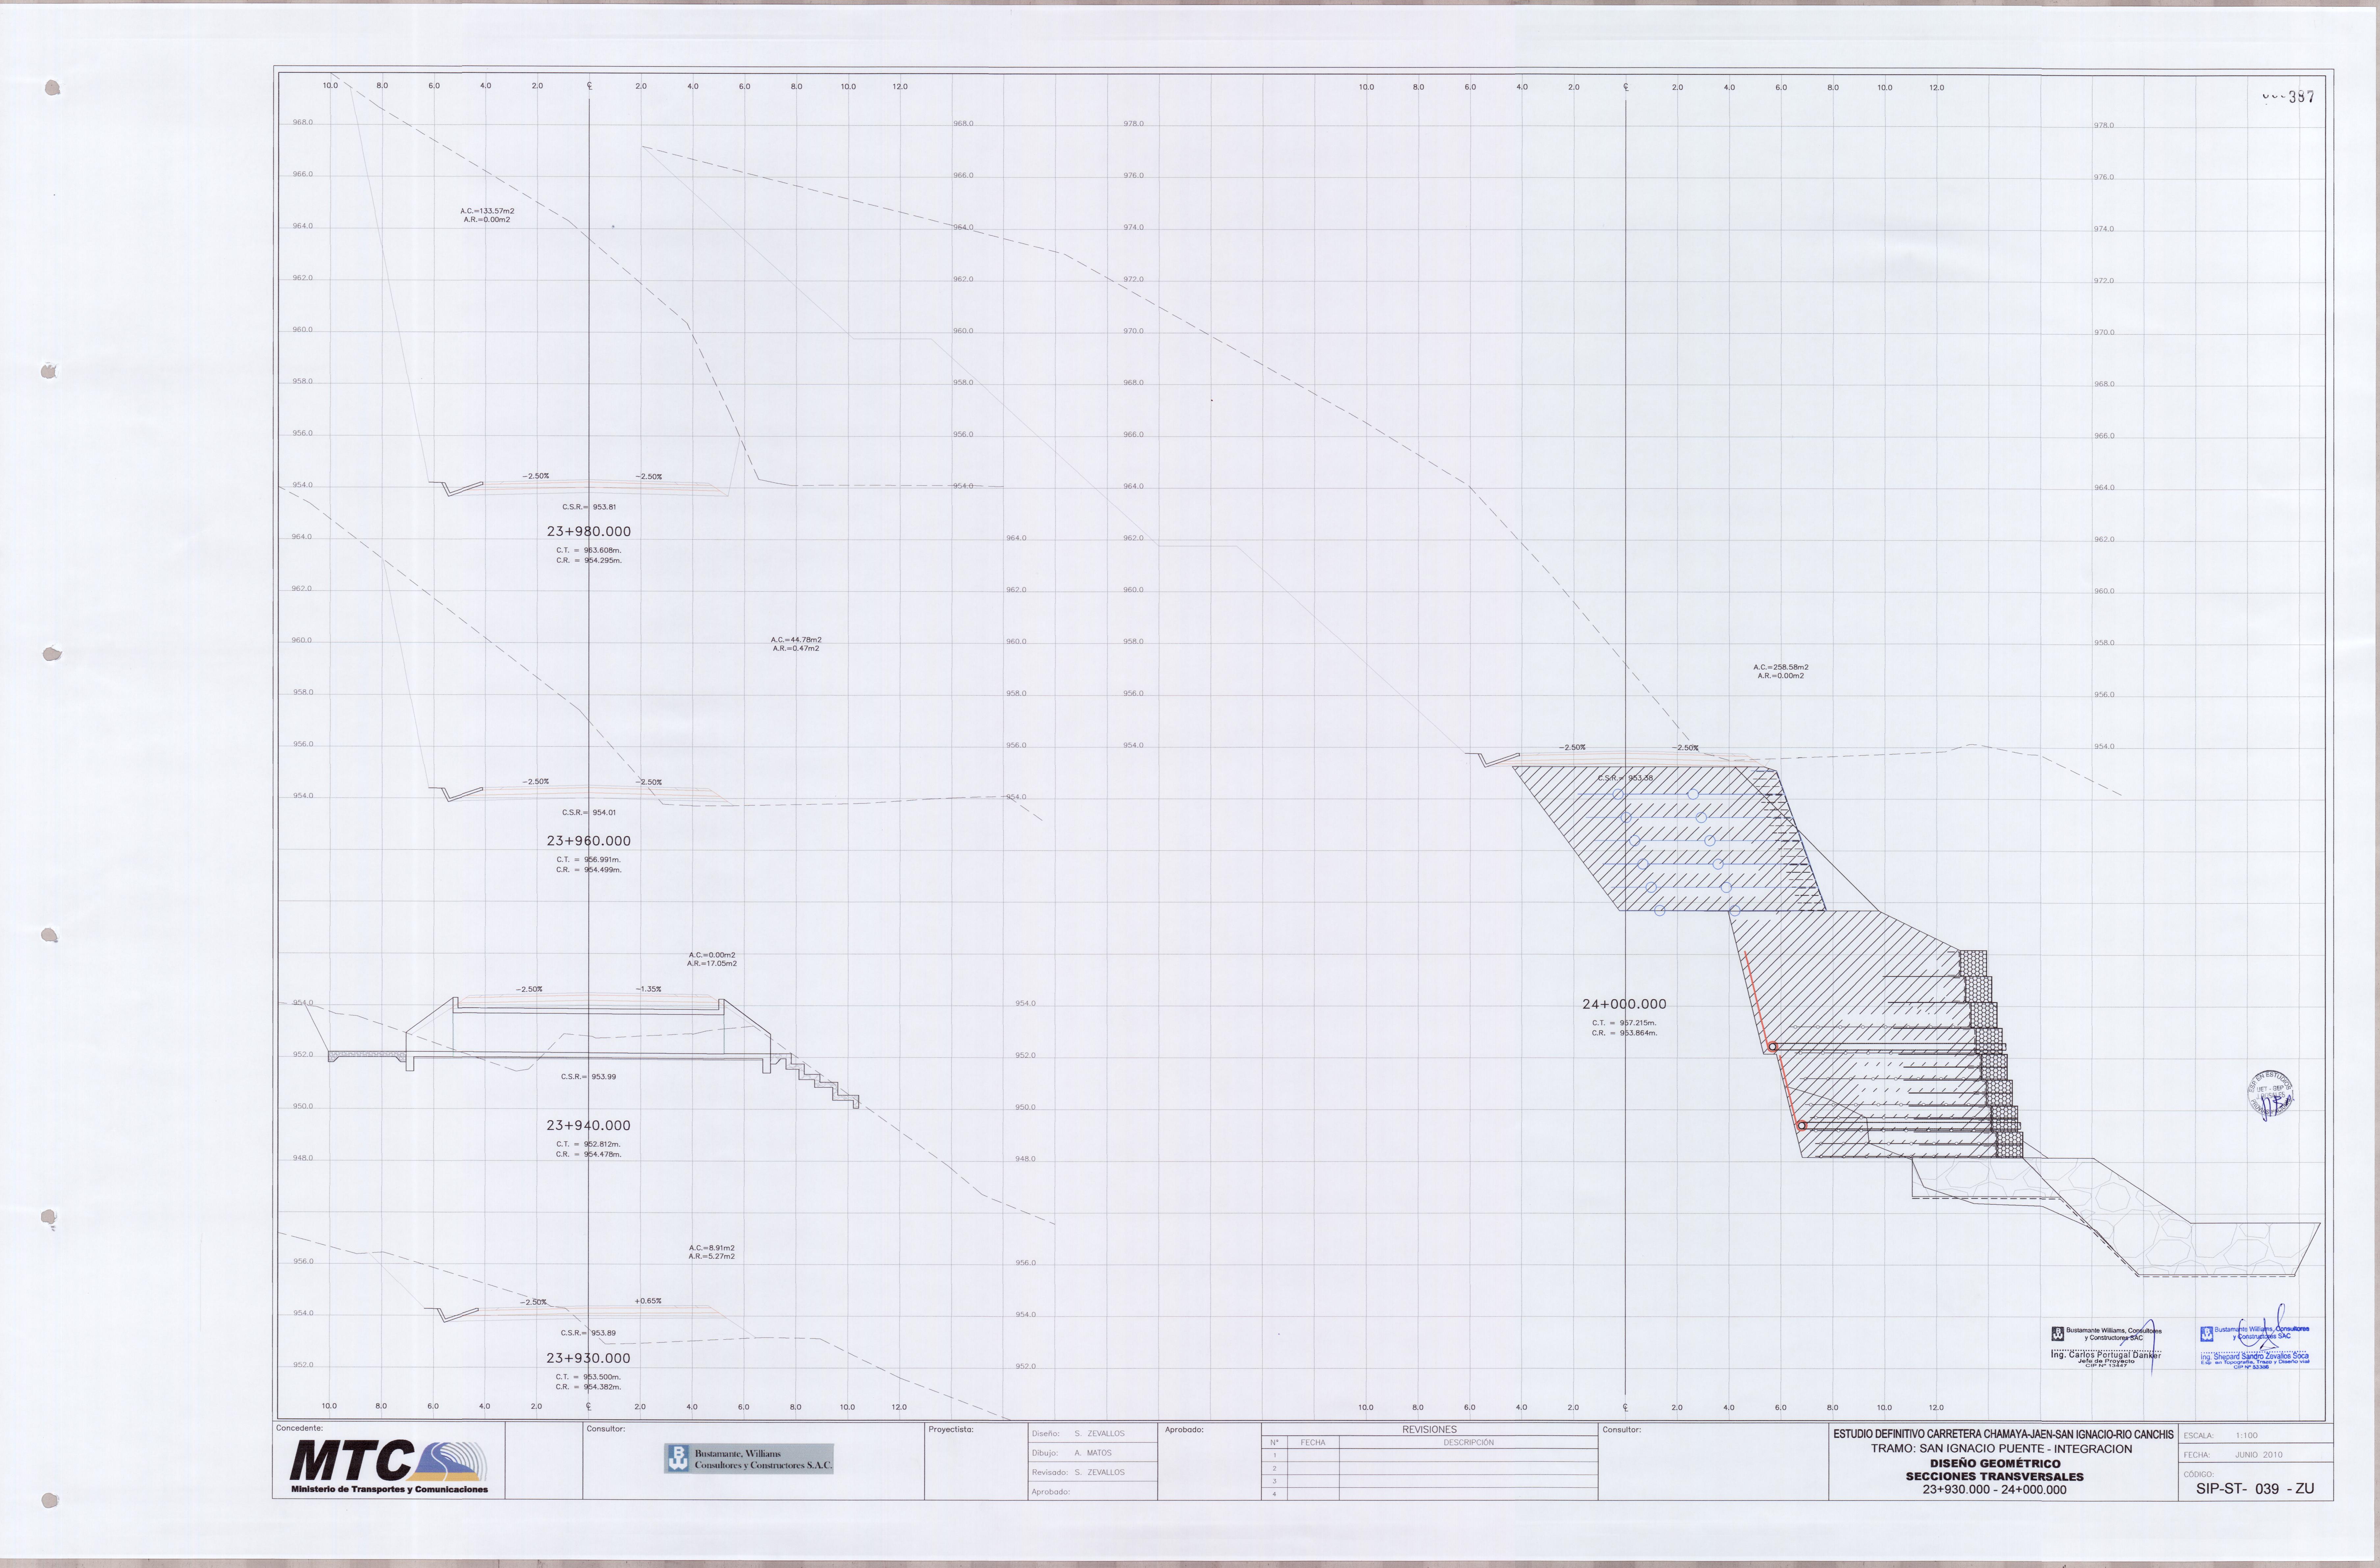This screenshot has width=2380, height=1568.
Task: Click the C.S.R.= 954.01 elevation text
Action: tap(589, 813)
